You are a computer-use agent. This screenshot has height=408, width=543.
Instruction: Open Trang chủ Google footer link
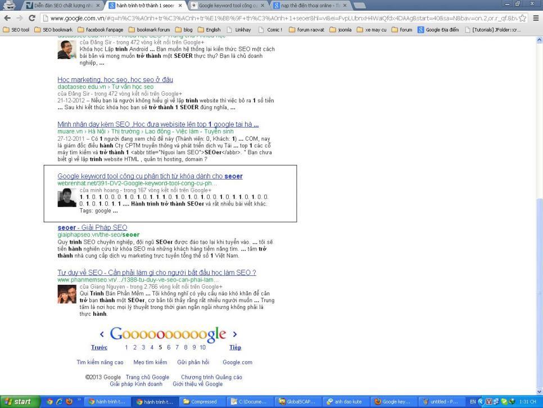point(147,377)
